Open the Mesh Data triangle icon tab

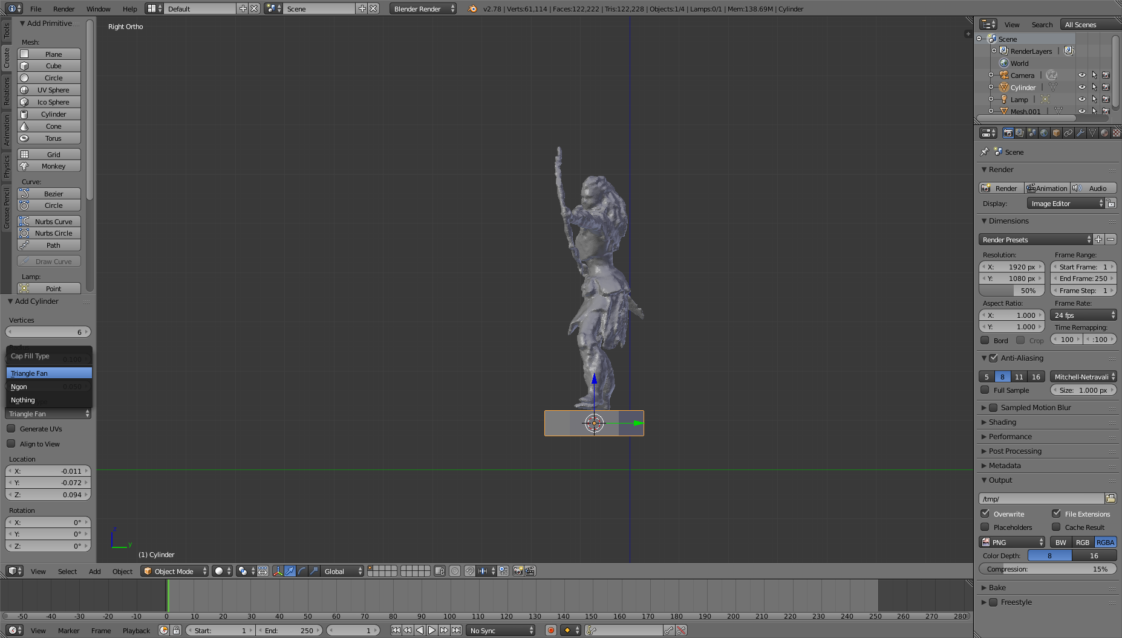point(1092,133)
